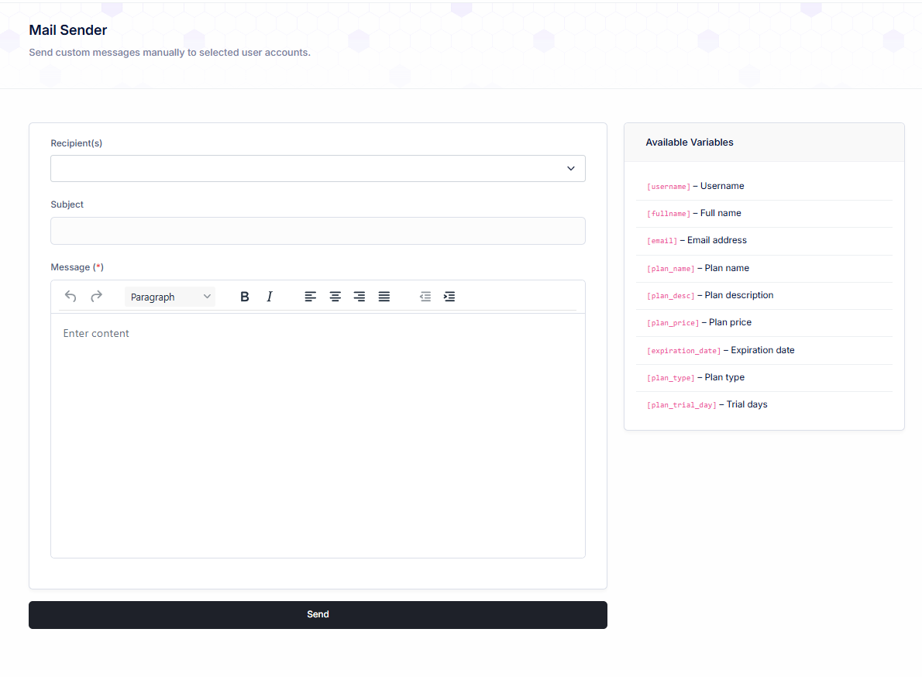Click the Subject input field
The height and width of the screenshot is (677, 922).
tap(318, 231)
